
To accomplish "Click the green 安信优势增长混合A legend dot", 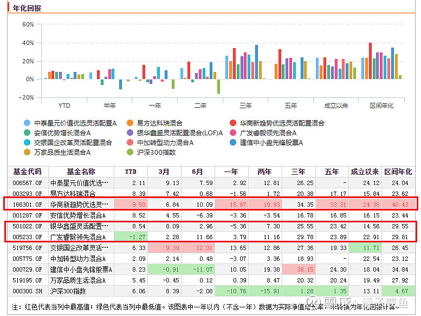I will point(27,133).
